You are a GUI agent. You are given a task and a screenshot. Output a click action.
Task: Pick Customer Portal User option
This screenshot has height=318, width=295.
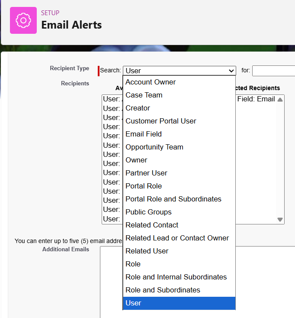point(161,121)
